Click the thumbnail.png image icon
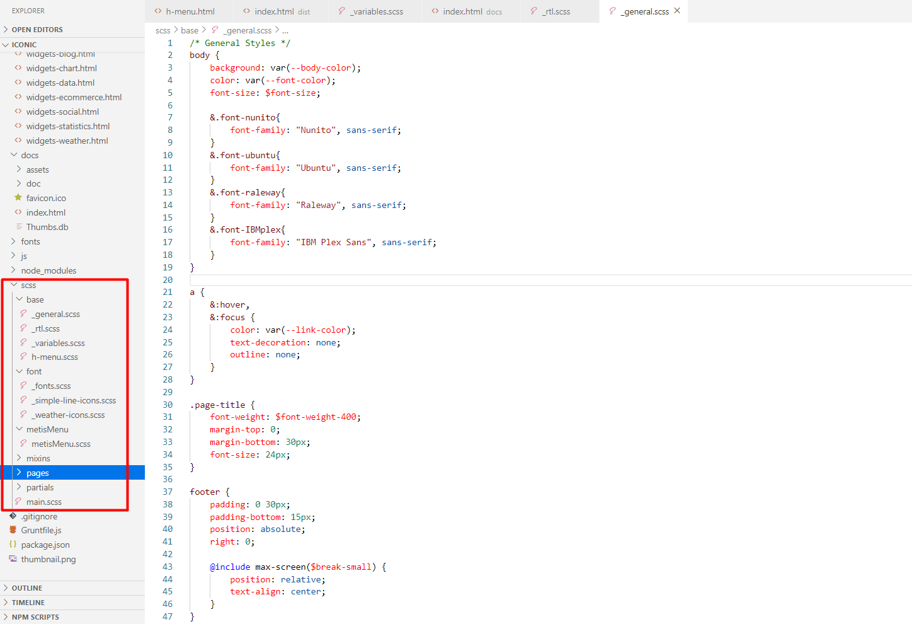912x624 pixels. click(13, 559)
